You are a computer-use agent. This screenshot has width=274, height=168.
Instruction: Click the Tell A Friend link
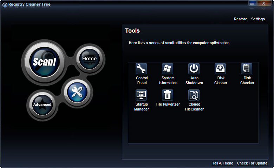(x=223, y=163)
